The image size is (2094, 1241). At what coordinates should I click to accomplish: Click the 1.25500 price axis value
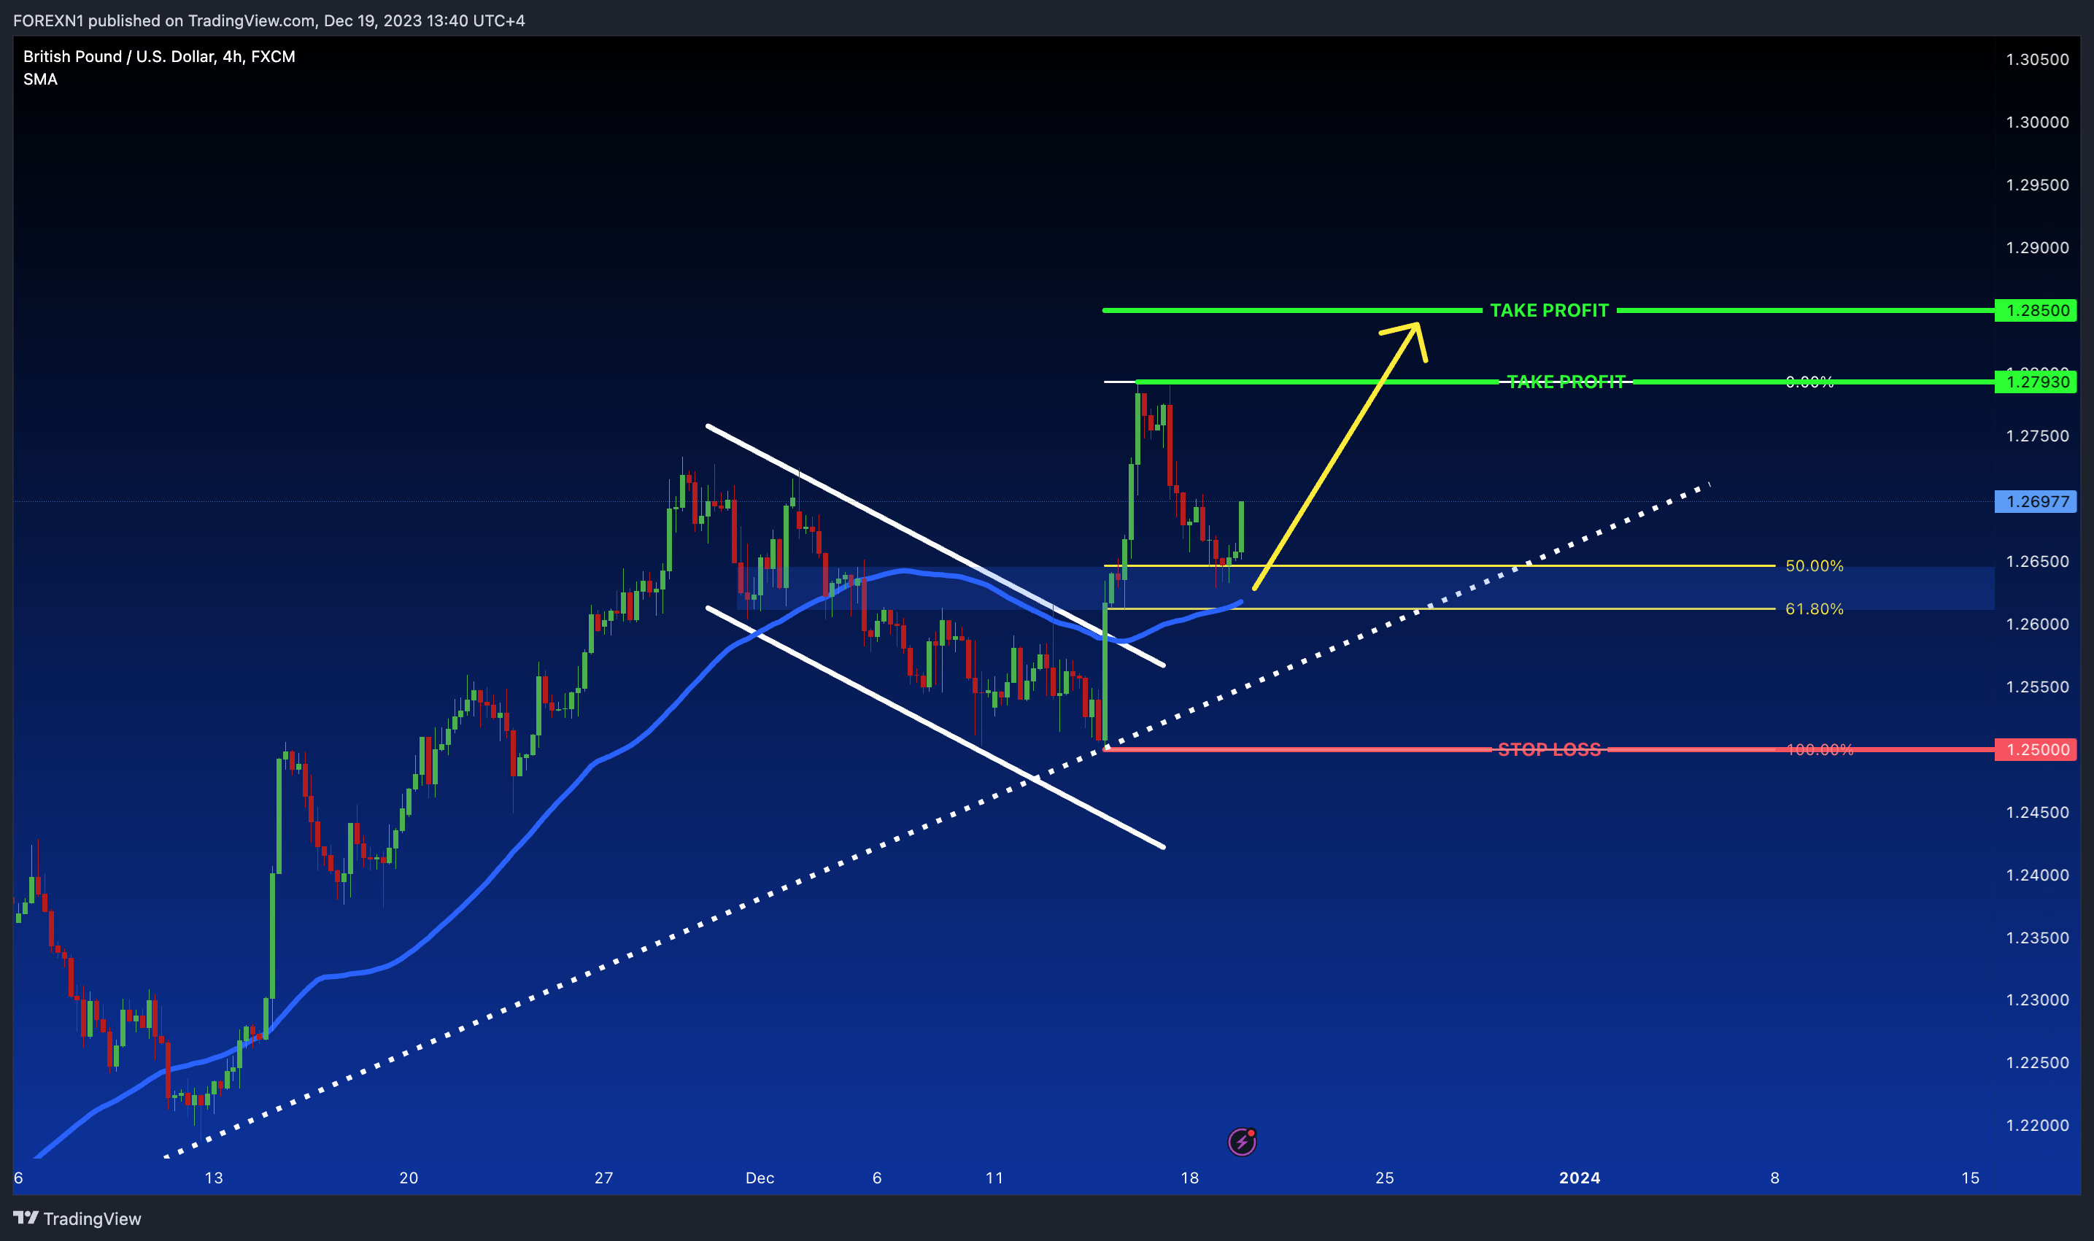pyautogui.click(x=2037, y=687)
